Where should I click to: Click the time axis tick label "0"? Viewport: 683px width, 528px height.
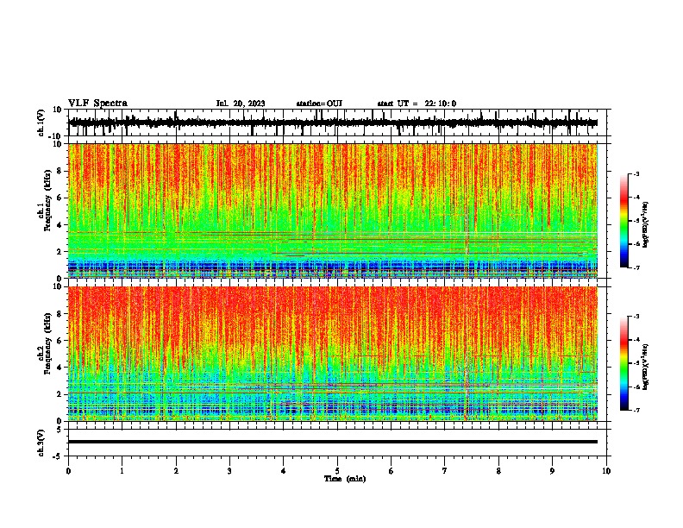(68, 471)
